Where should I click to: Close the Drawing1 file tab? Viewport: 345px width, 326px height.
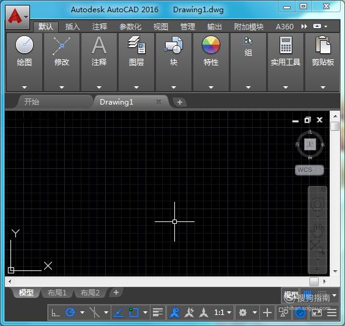158,102
